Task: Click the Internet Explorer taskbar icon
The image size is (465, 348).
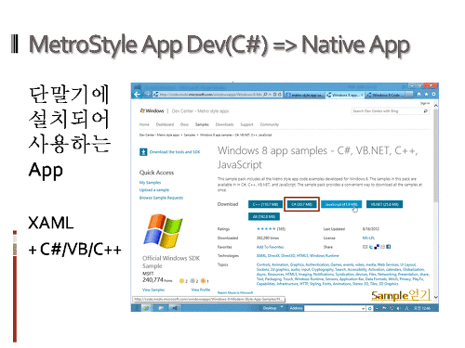Action: pyautogui.click(x=146, y=308)
